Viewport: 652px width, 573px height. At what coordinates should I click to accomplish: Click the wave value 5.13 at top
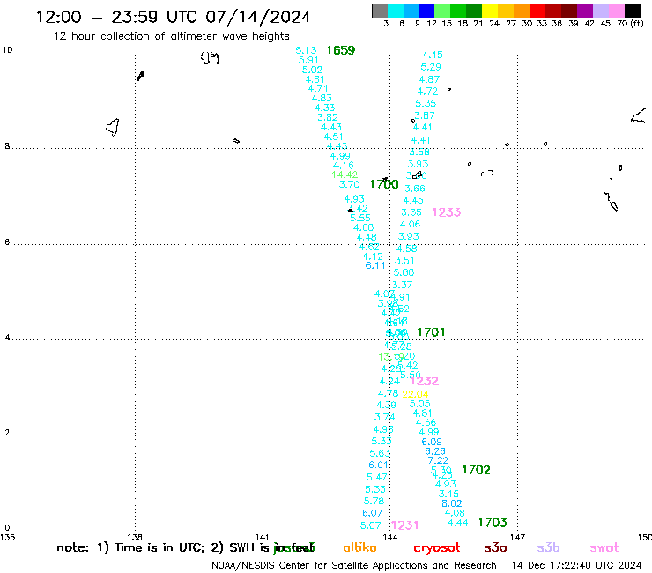click(x=306, y=50)
